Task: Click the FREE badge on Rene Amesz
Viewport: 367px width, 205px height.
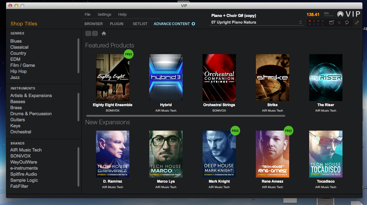Action: pyautogui.click(x=289, y=131)
